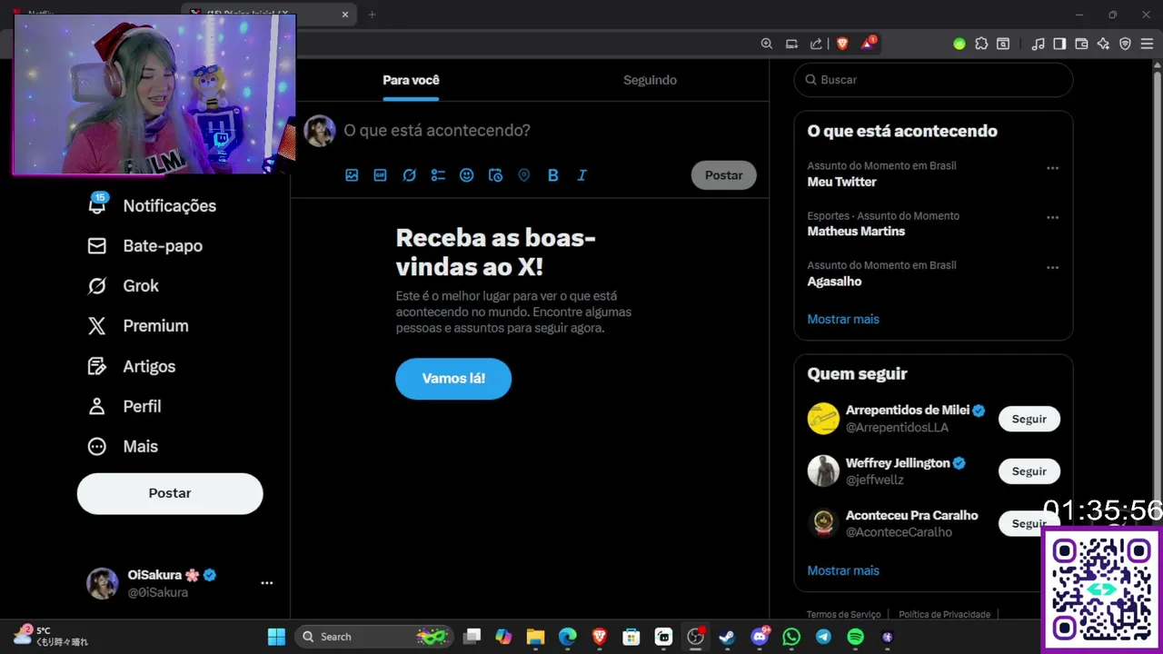This screenshot has height=654, width=1163.
Task: Open more options for Matheus Martins trend
Action: [x=1052, y=218]
